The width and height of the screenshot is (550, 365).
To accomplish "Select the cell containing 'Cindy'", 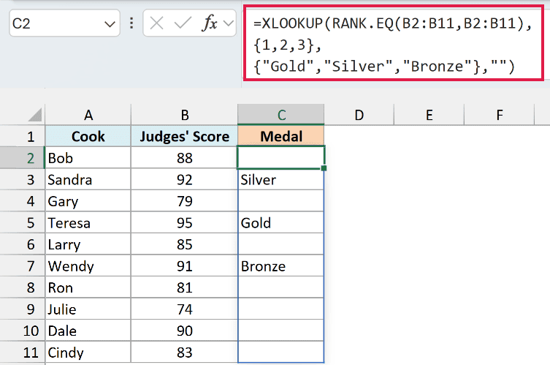I will point(88,353).
